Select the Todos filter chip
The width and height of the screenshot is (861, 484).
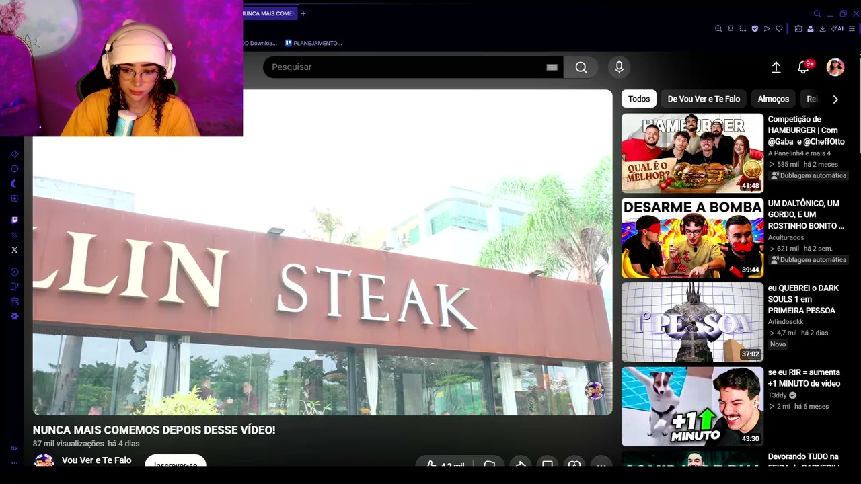(x=639, y=99)
